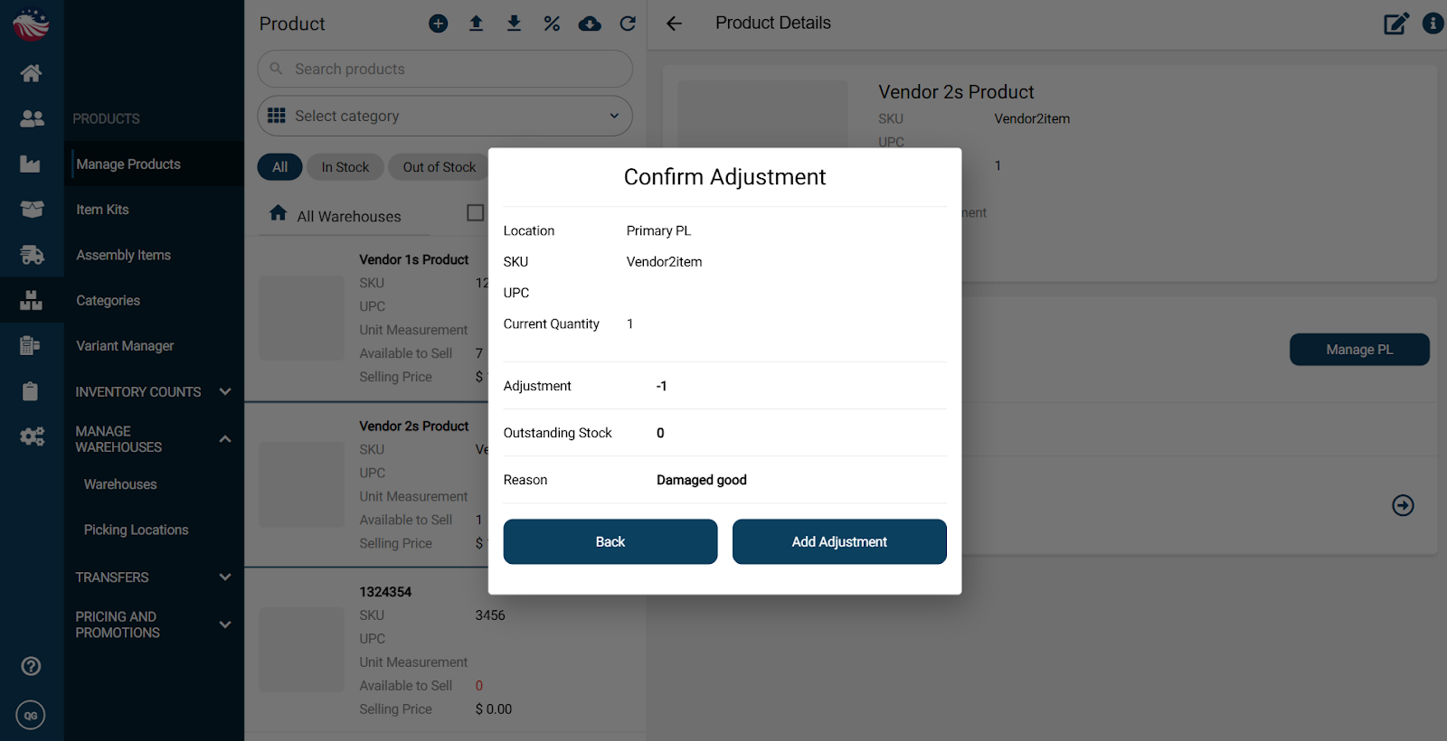Expand the Transfers section
Image resolution: width=1447 pixels, height=741 pixels.
point(225,577)
